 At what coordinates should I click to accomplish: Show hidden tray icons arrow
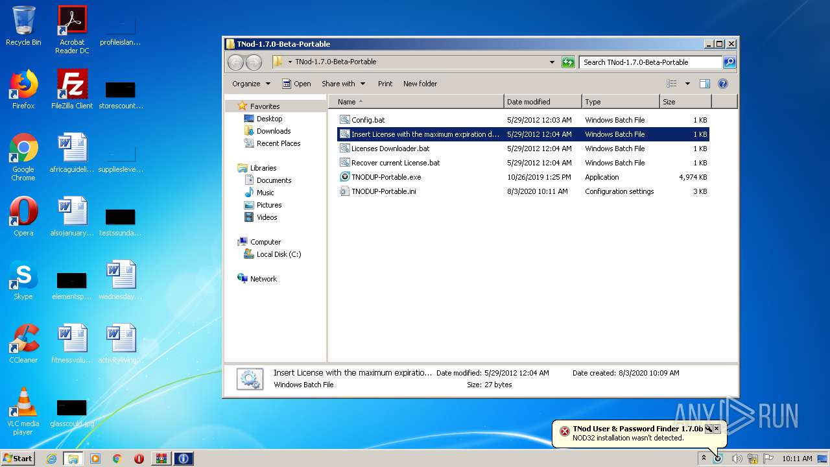[x=704, y=459]
